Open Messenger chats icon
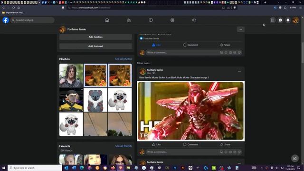Image resolution: width=304 pixels, height=171 pixels. point(280,20)
